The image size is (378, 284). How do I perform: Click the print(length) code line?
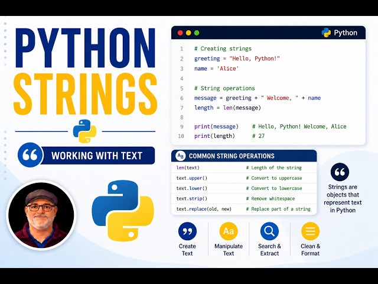[x=214, y=136]
